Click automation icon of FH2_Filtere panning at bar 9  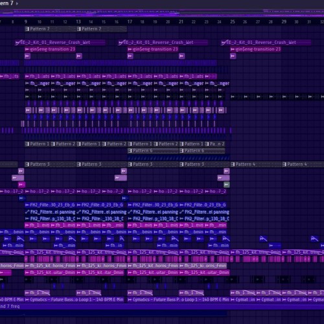[x=27, y=212]
